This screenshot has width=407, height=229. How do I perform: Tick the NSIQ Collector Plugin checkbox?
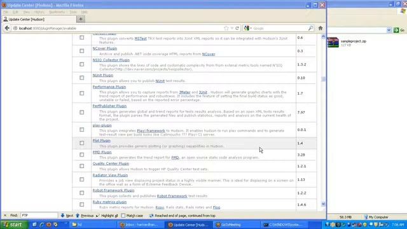82,64
